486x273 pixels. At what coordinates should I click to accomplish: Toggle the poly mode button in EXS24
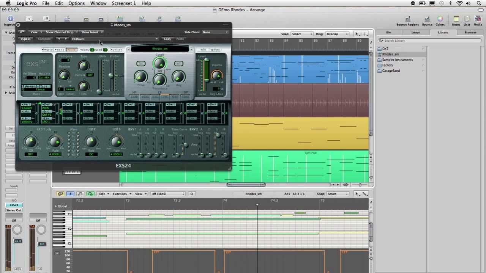[x=71, y=50]
